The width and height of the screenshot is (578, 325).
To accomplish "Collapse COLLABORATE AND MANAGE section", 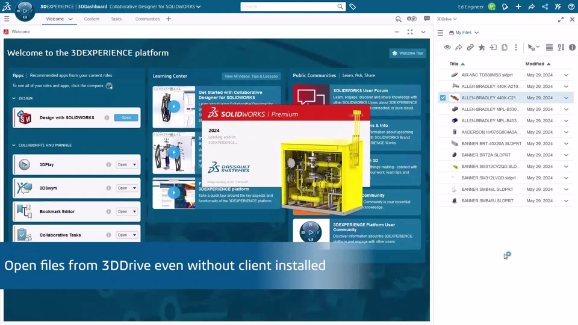I will [x=14, y=145].
